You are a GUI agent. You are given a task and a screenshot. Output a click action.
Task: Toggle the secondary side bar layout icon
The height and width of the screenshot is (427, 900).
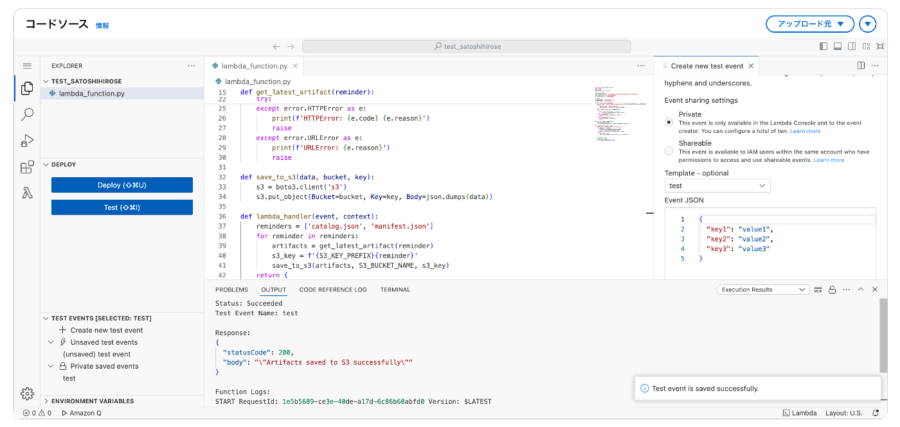(852, 46)
